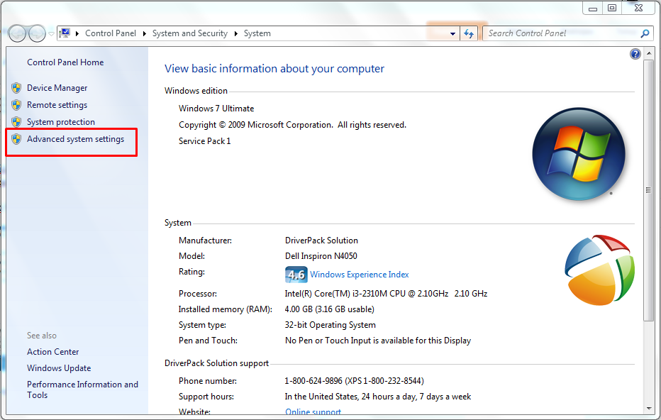The width and height of the screenshot is (661, 420).
Task: Click the 4.6 Windows Experience Index badge
Action: pyautogui.click(x=296, y=275)
